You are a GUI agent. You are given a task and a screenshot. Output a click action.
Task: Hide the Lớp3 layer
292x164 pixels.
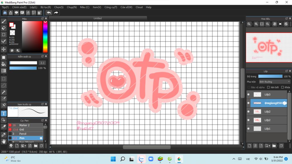pos(248,95)
